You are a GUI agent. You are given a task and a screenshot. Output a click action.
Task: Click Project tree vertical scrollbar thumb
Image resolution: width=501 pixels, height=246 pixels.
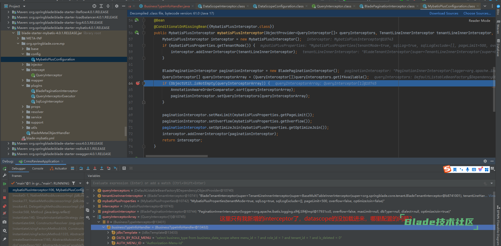[125, 131]
